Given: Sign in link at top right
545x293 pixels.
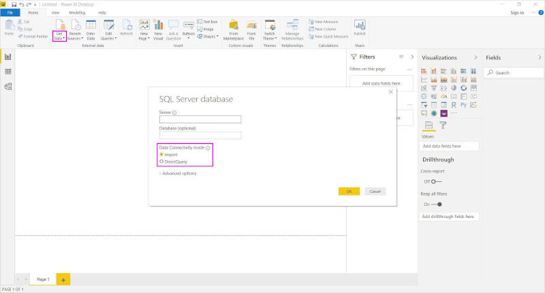Looking at the screenshot, I should tap(517, 13).
